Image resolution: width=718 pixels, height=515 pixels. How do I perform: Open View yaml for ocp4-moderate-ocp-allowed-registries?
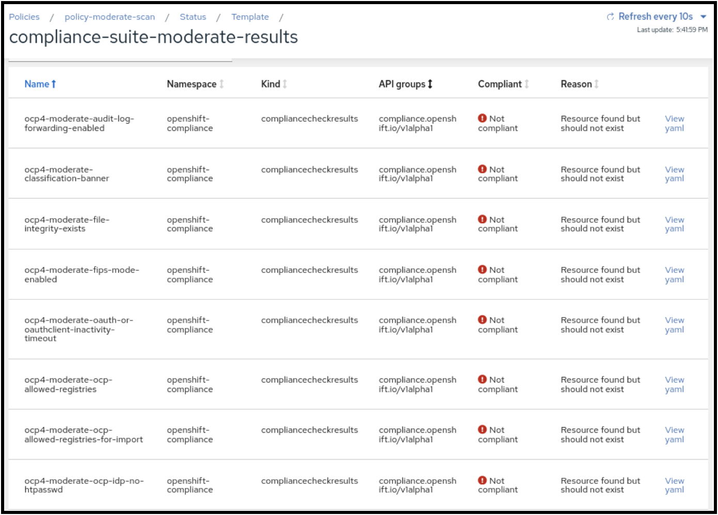point(675,384)
